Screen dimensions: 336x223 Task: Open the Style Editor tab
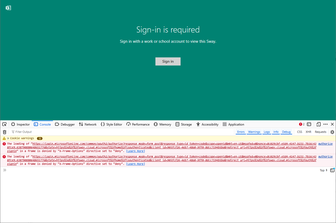111,124
